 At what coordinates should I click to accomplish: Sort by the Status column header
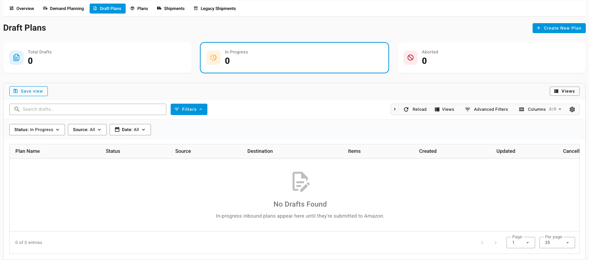coord(113,151)
